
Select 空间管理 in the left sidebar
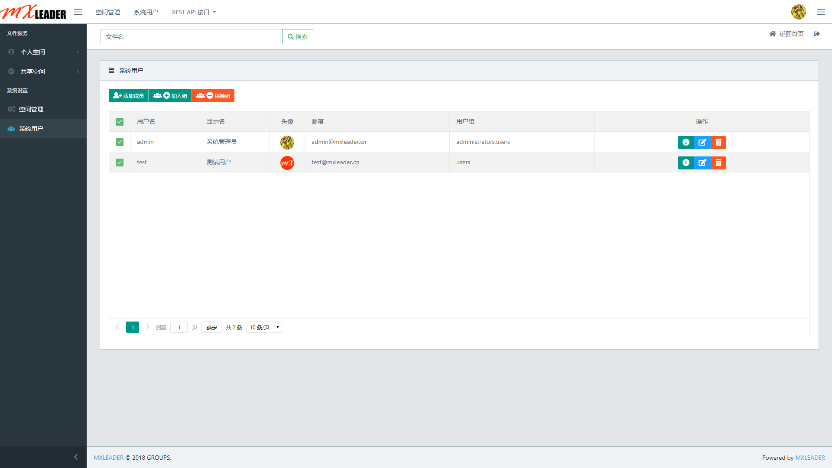tap(31, 109)
